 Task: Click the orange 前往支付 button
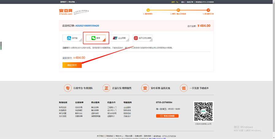tap(72, 65)
